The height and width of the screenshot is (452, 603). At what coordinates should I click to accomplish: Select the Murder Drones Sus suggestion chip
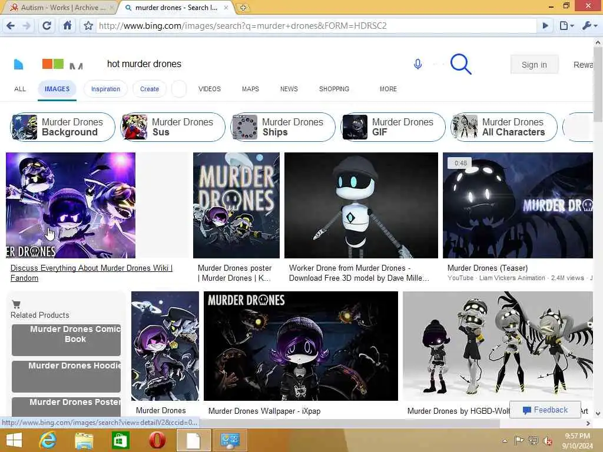tap(173, 127)
